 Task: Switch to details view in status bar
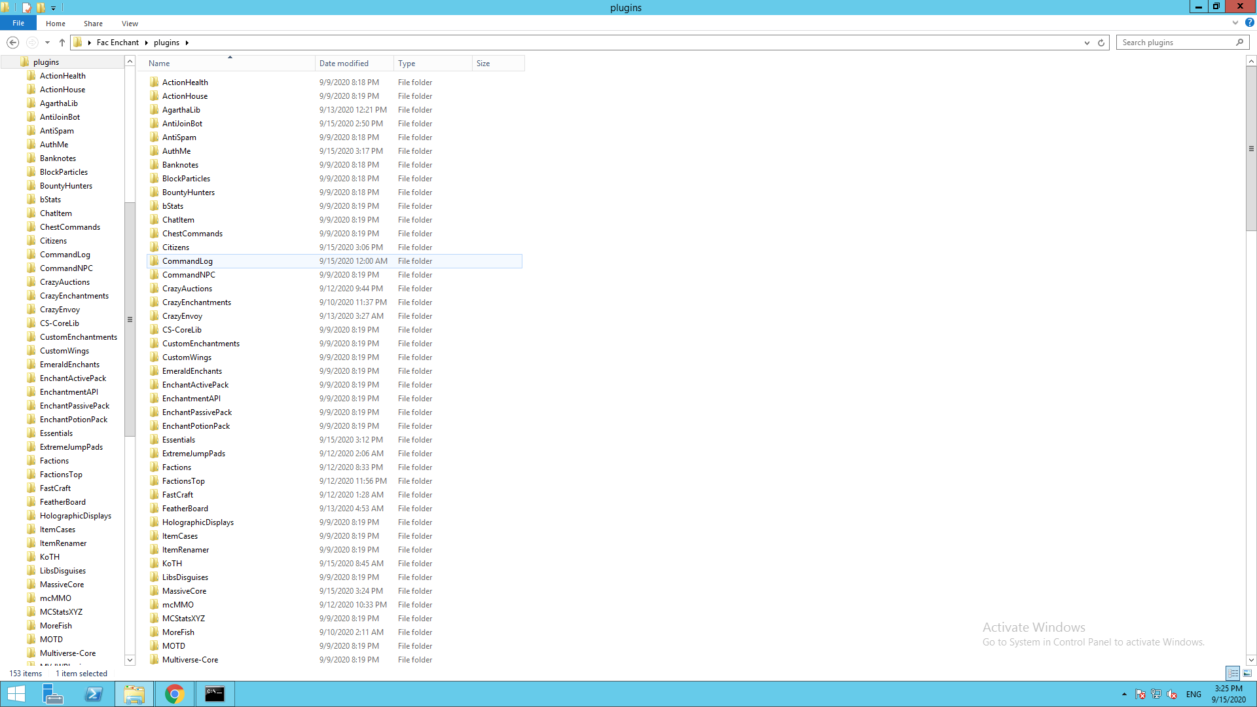[x=1233, y=673]
